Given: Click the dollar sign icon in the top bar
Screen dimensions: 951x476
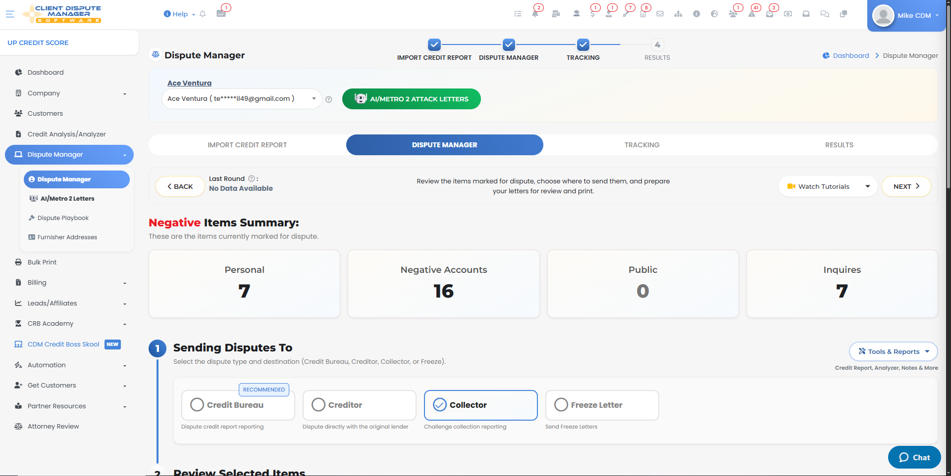Looking at the screenshot, I should coord(592,14).
